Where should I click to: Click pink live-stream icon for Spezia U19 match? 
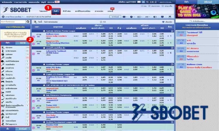[33, 101]
